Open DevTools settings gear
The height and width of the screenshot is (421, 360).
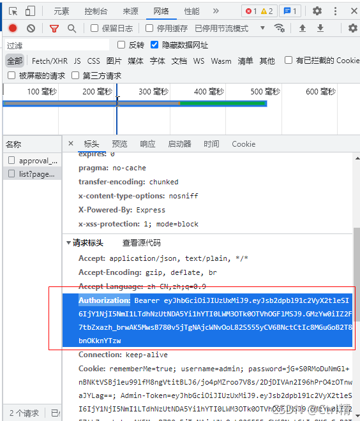[x=317, y=11]
